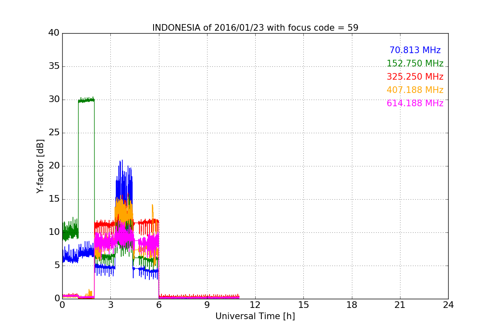The image size is (498, 332).
Task: Click x-axis tick label 21
Action: (400, 305)
